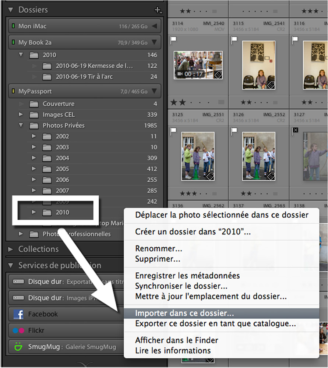Screen dimensions: 328x368
Task: Click the hard drive icon beside Disque dur: Images
Action: click(x=18, y=298)
